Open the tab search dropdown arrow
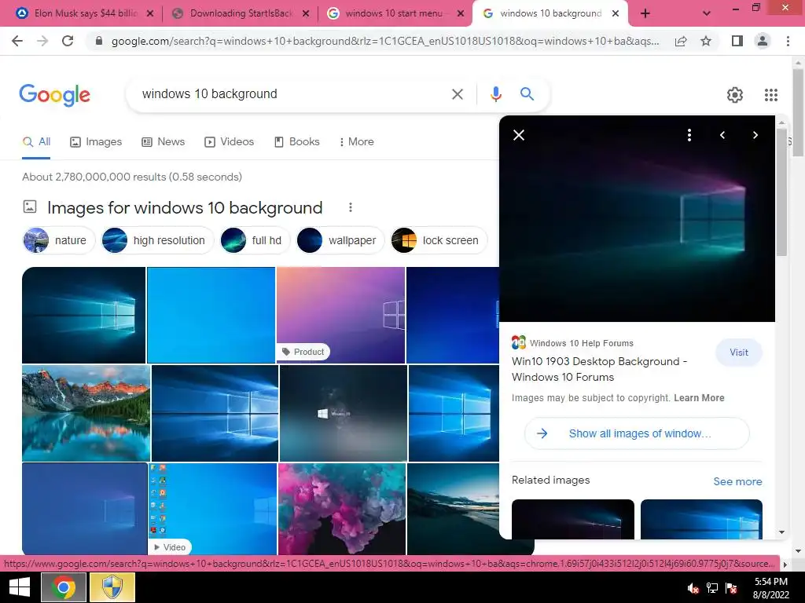The height and width of the screenshot is (603, 805). tap(707, 14)
